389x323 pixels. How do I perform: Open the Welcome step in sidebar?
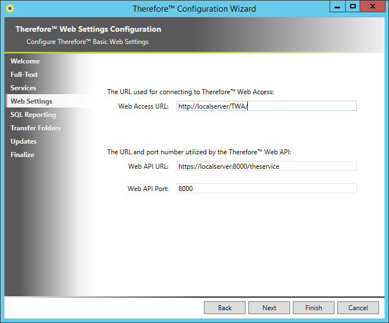[25, 61]
